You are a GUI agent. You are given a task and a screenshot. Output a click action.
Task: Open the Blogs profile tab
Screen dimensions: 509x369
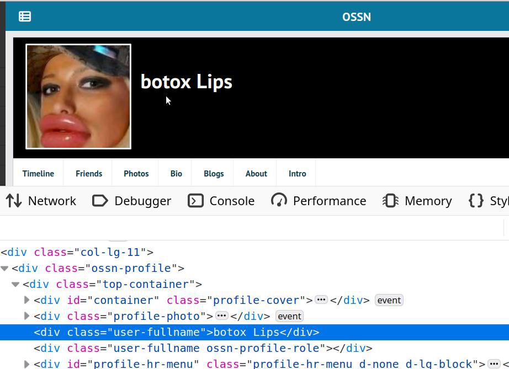214,173
